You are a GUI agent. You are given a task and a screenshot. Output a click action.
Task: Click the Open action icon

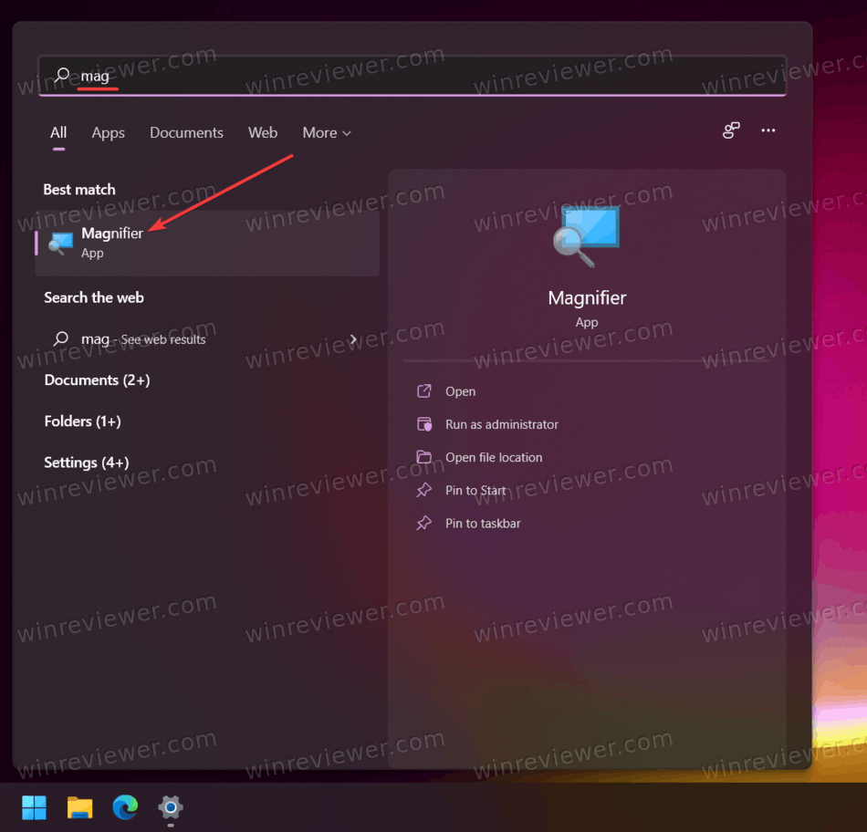click(x=424, y=390)
